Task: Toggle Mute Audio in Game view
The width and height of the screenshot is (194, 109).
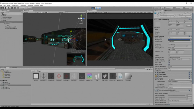Action: click(x=140, y=12)
